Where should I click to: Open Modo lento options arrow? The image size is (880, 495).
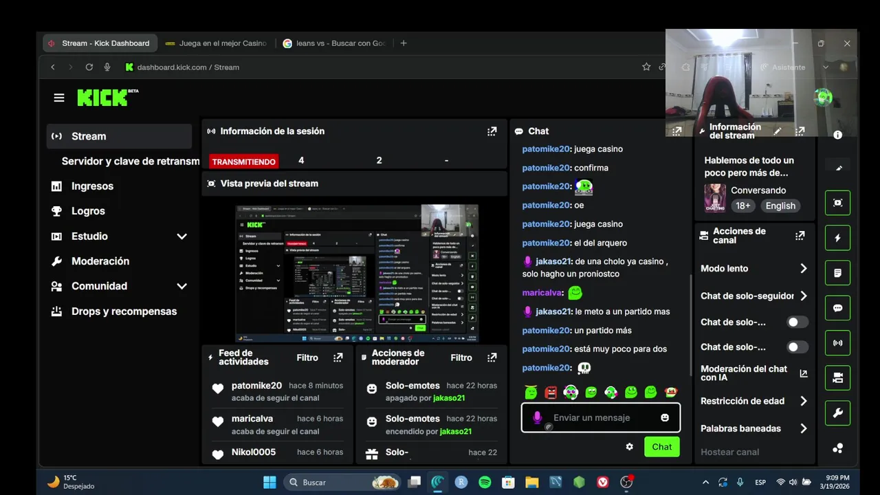803,269
